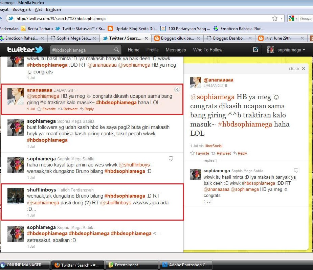Image resolution: width=313 pixels, height=270 pixels.
Task: Open the Bookmark menu
Action: tap(22, 9)
